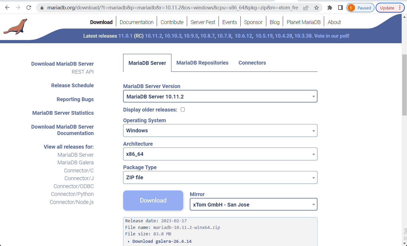Expand the MariaDB Server Version dropdown
This screenshot has height=246, width=407.
click(220, 96)
